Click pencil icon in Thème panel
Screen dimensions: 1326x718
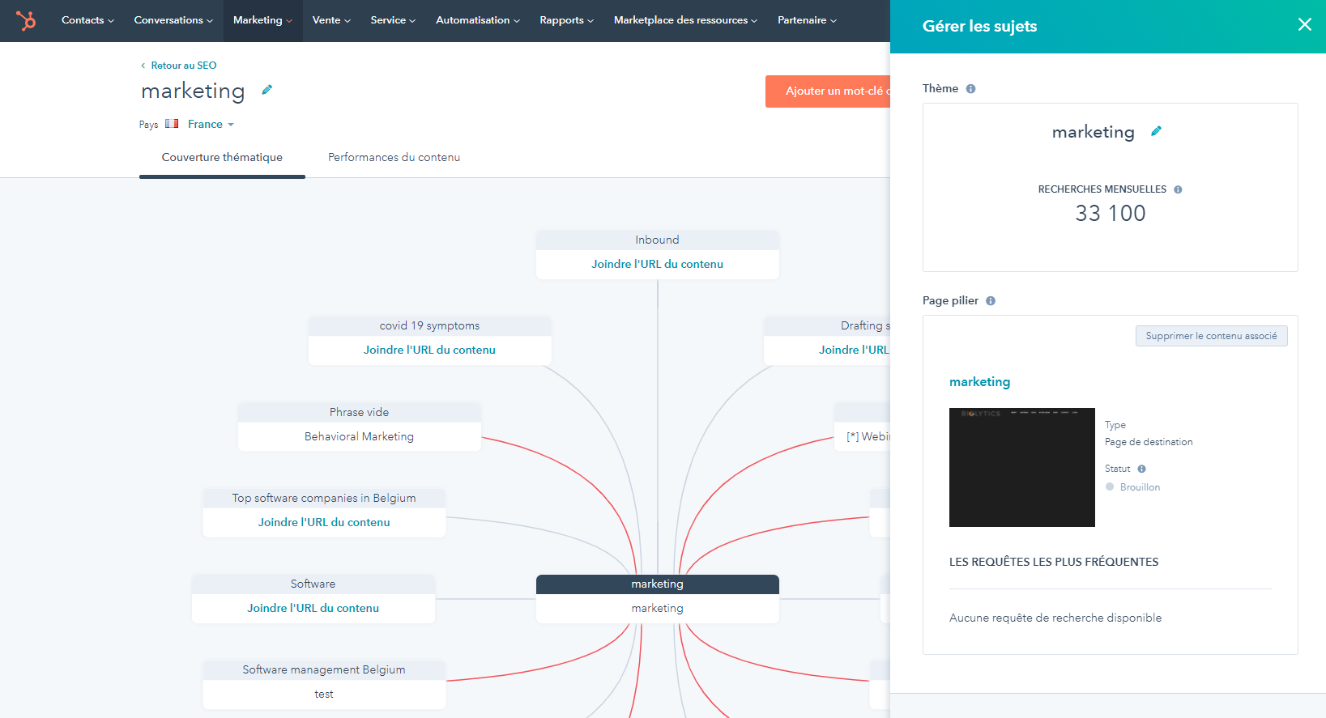1156,131
